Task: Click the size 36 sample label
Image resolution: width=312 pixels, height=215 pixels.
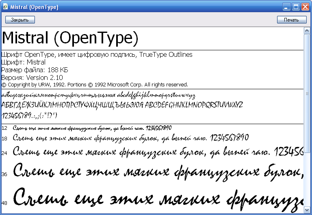Action: [x=4, y=174]
